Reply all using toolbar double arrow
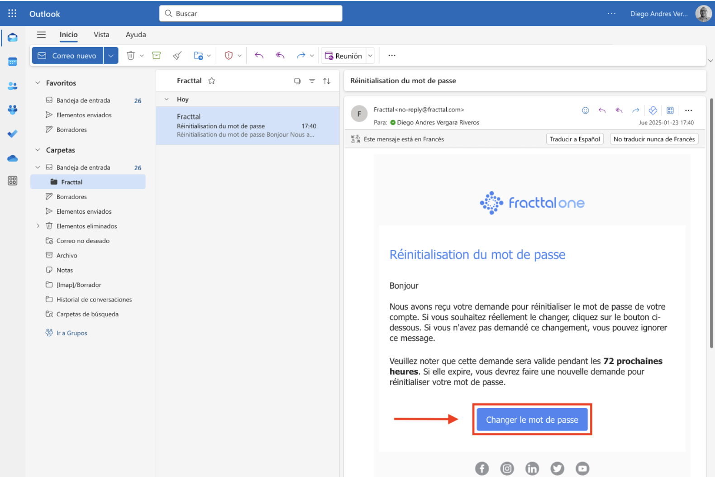 280,56
